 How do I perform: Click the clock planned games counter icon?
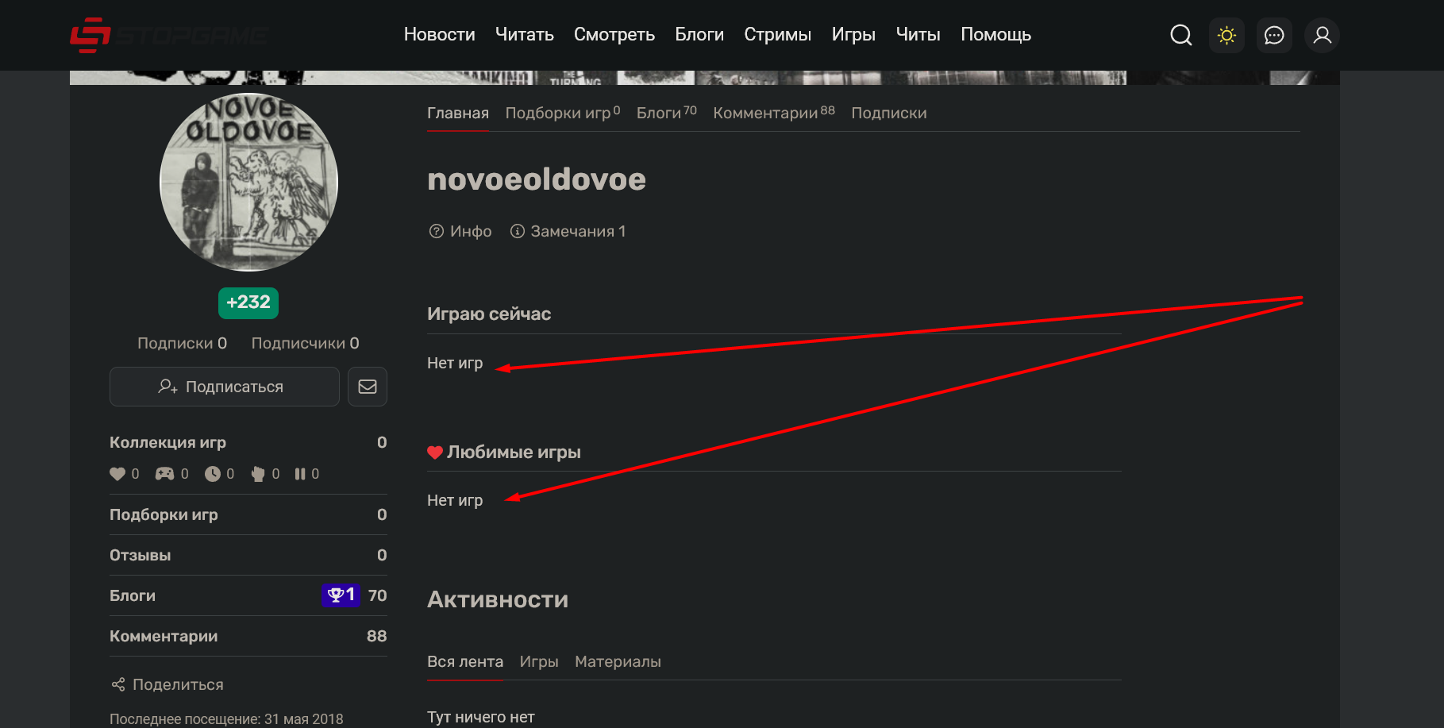[213, 474]
